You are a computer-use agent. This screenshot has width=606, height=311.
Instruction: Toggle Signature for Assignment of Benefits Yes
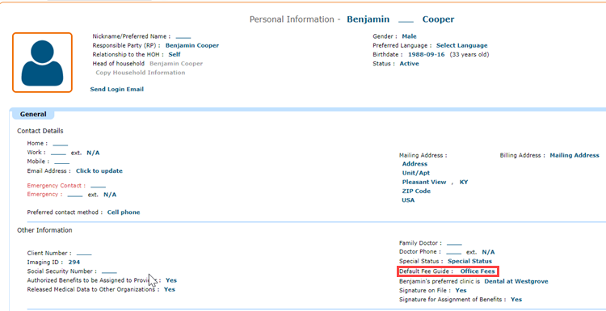pos(516,300)
